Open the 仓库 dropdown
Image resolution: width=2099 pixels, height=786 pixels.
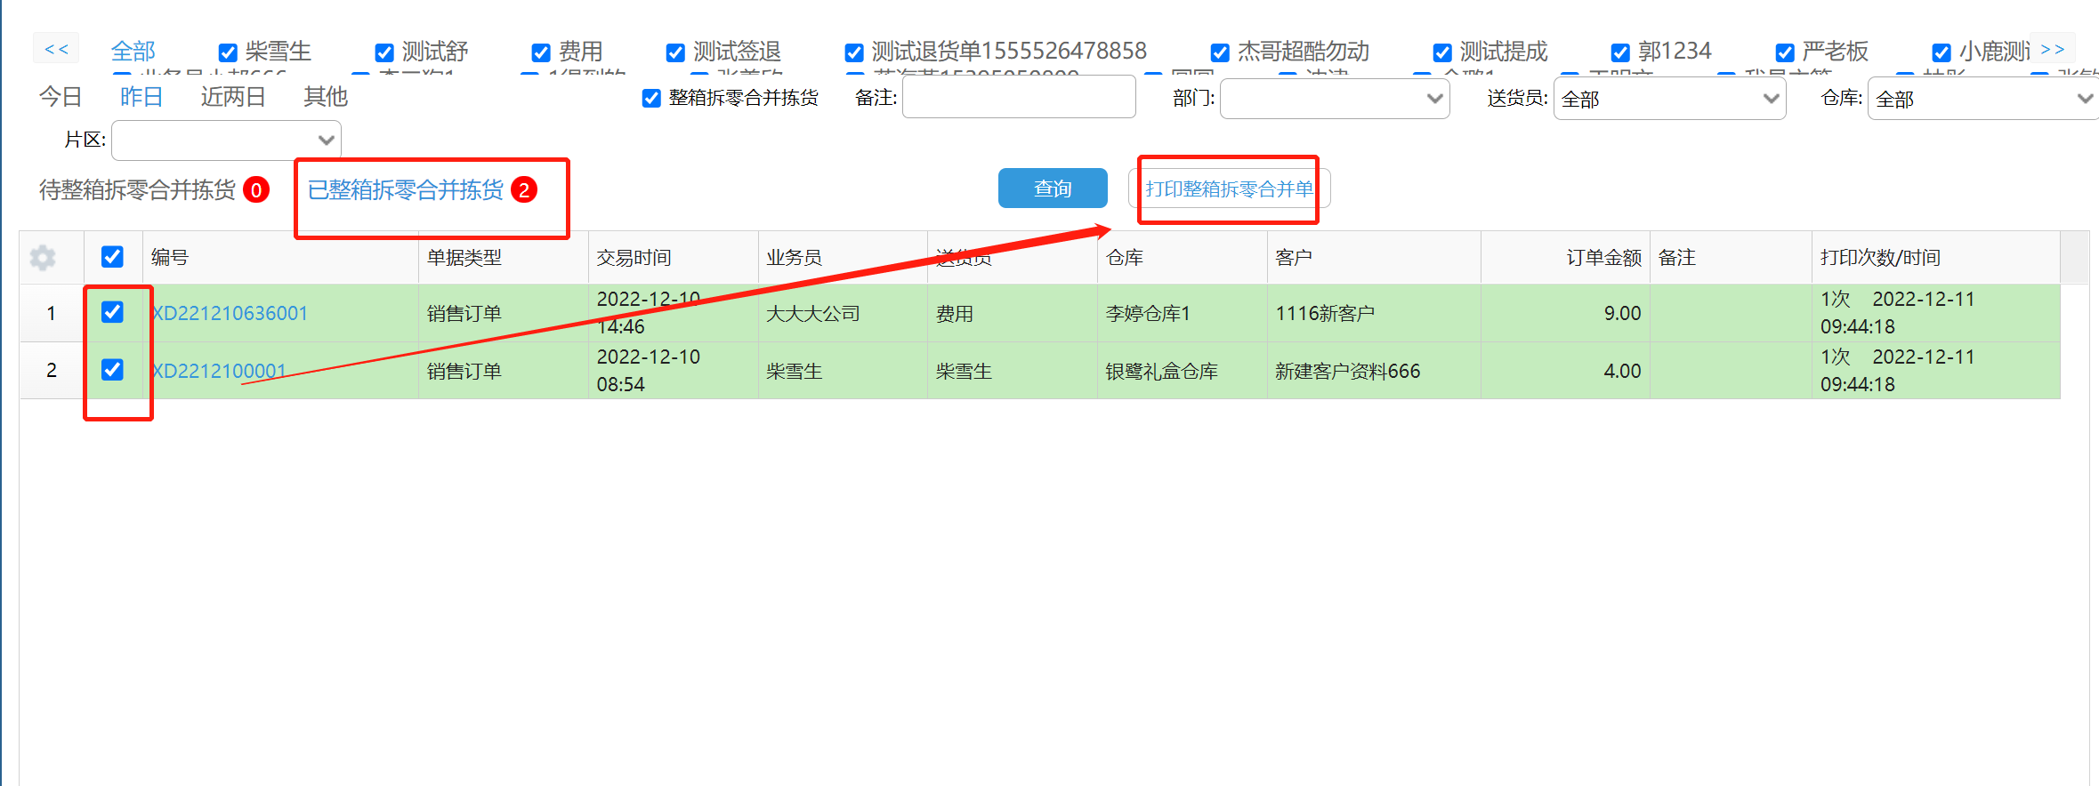click(x=1983, y=99)
